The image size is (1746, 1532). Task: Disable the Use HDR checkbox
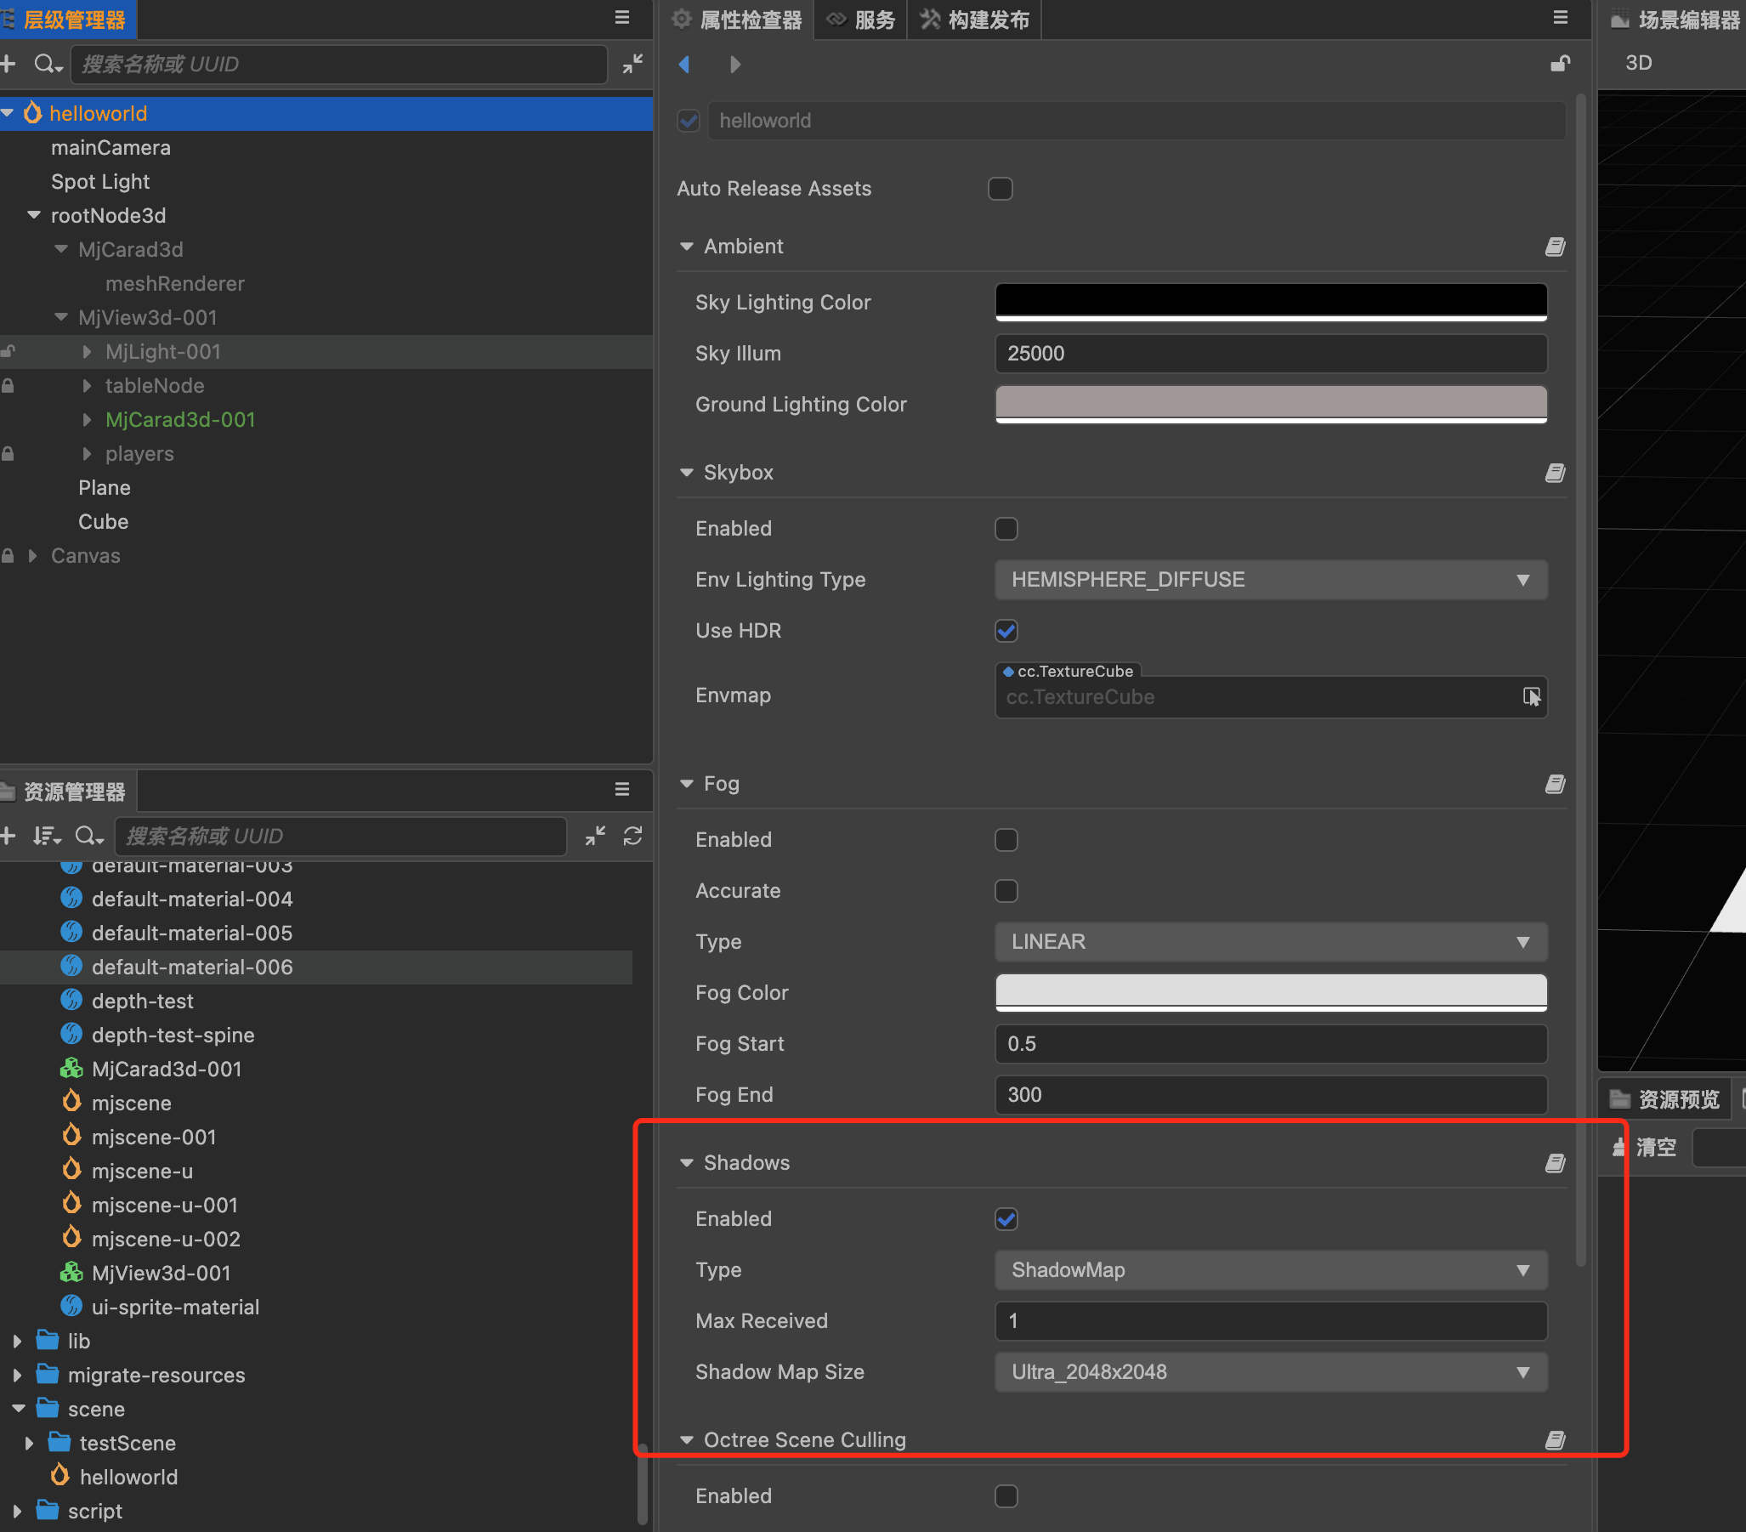tap(1006, 632)
